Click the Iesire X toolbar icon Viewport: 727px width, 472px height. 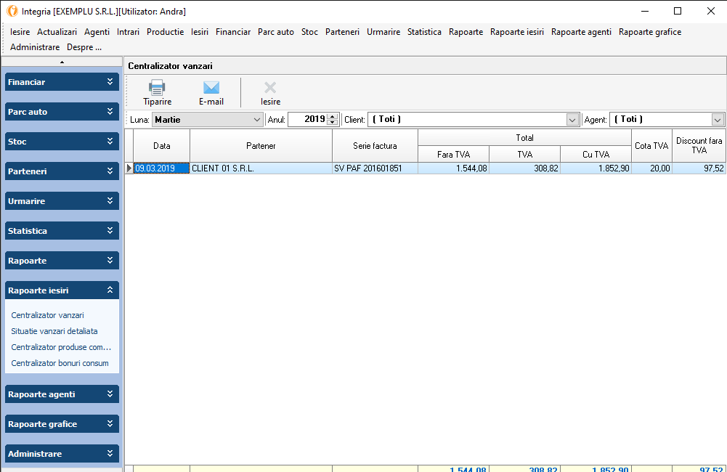[270, 87]
